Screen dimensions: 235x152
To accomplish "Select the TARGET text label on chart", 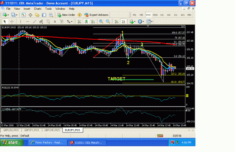I will point(117,79).
